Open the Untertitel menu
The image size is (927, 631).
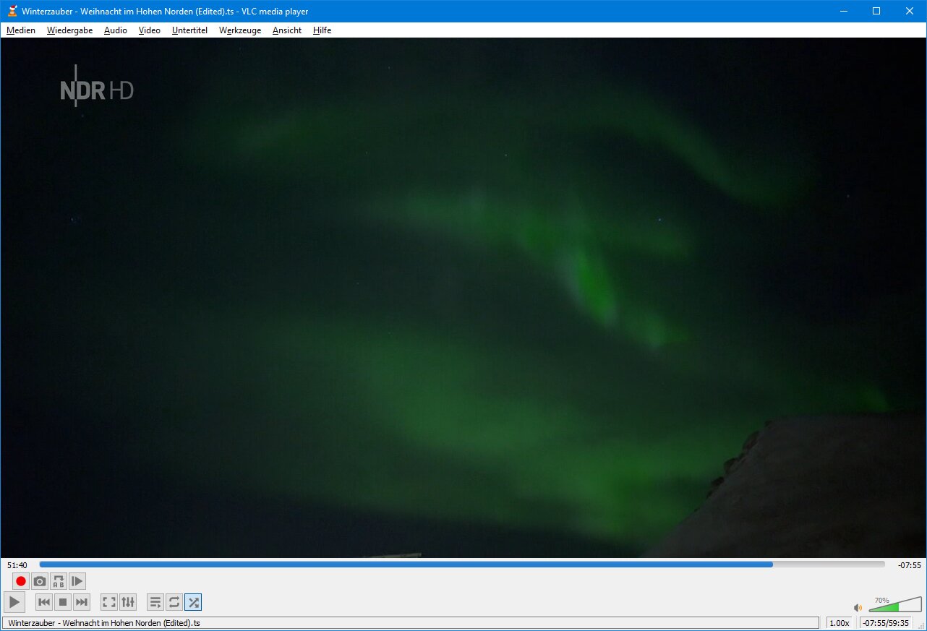pyautogui.click(x=189, y=30)
